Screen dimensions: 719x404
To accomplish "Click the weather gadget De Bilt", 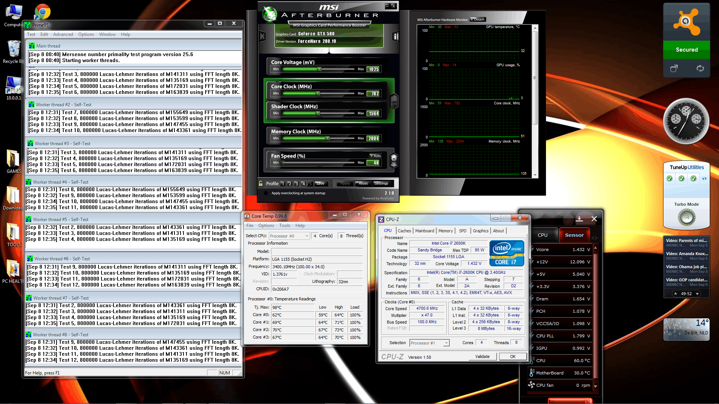I will coord(686,329).
